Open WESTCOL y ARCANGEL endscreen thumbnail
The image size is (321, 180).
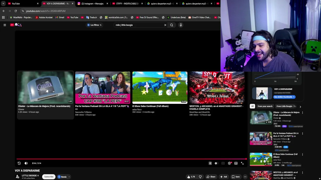217,87
